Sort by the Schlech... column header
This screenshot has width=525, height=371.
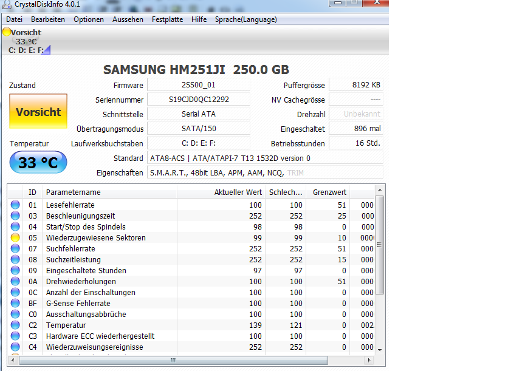pos(285,192)
